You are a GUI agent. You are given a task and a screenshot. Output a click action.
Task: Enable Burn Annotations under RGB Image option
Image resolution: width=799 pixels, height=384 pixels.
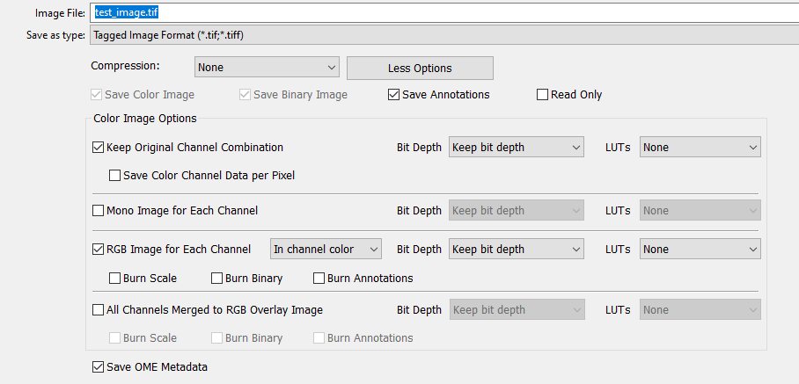pyautogui.click(x=319, y=279)
